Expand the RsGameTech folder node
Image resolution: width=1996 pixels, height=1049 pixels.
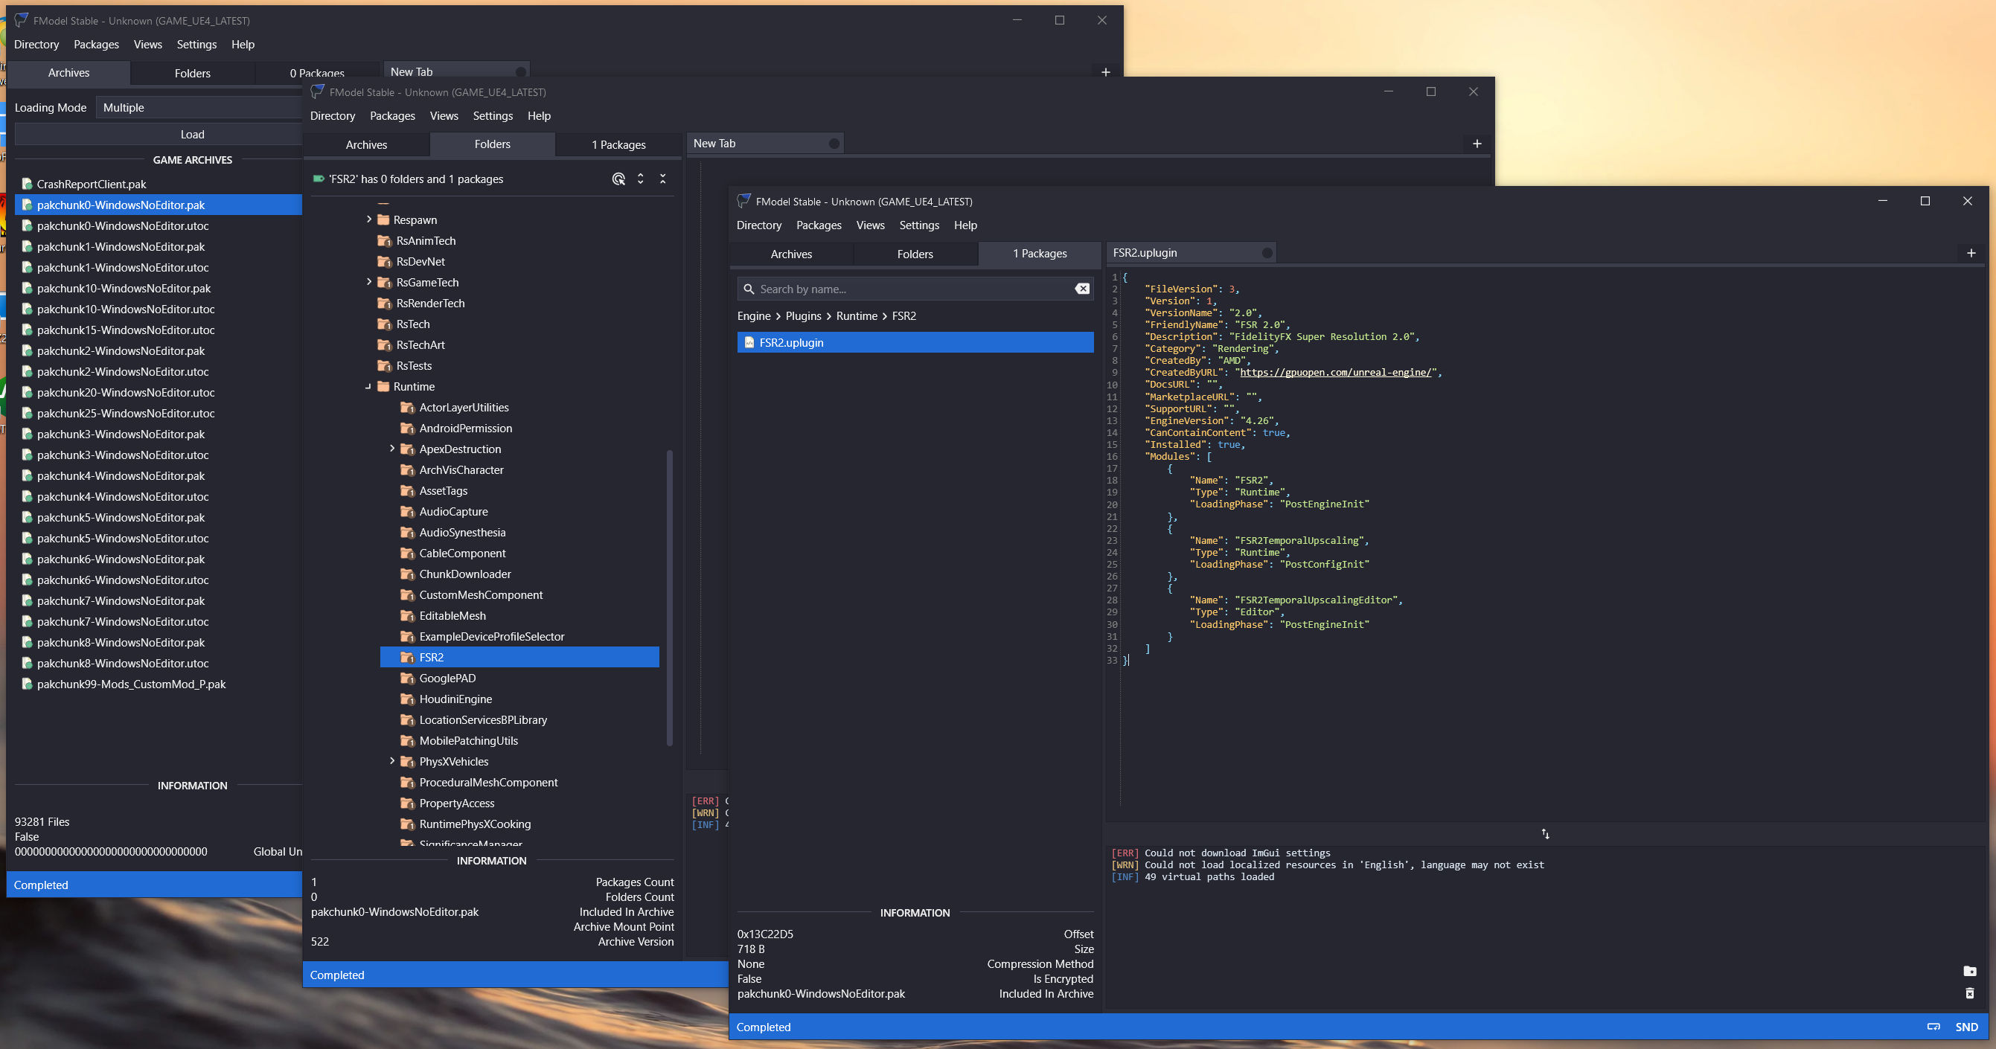pos(370,282)
